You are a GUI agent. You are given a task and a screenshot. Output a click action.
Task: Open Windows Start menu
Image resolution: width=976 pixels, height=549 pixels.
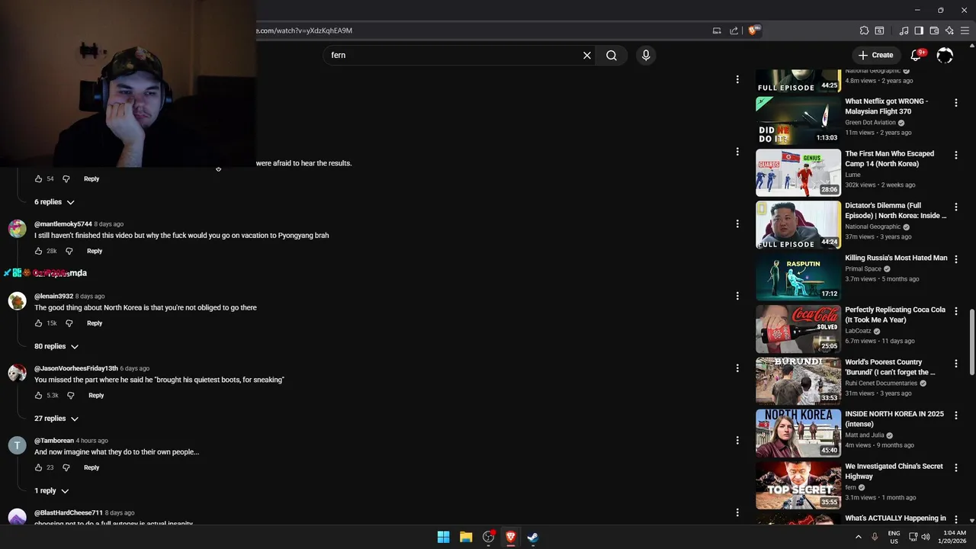click(443, 537)
